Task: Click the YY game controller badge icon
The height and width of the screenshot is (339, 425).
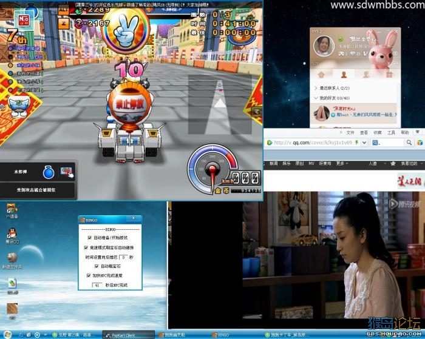Action: [341, 54]
